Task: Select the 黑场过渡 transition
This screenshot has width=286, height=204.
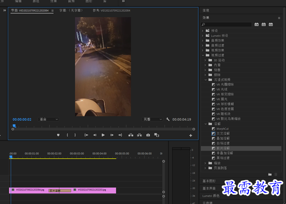Action: pyautogui.click(x=223, y=158)
